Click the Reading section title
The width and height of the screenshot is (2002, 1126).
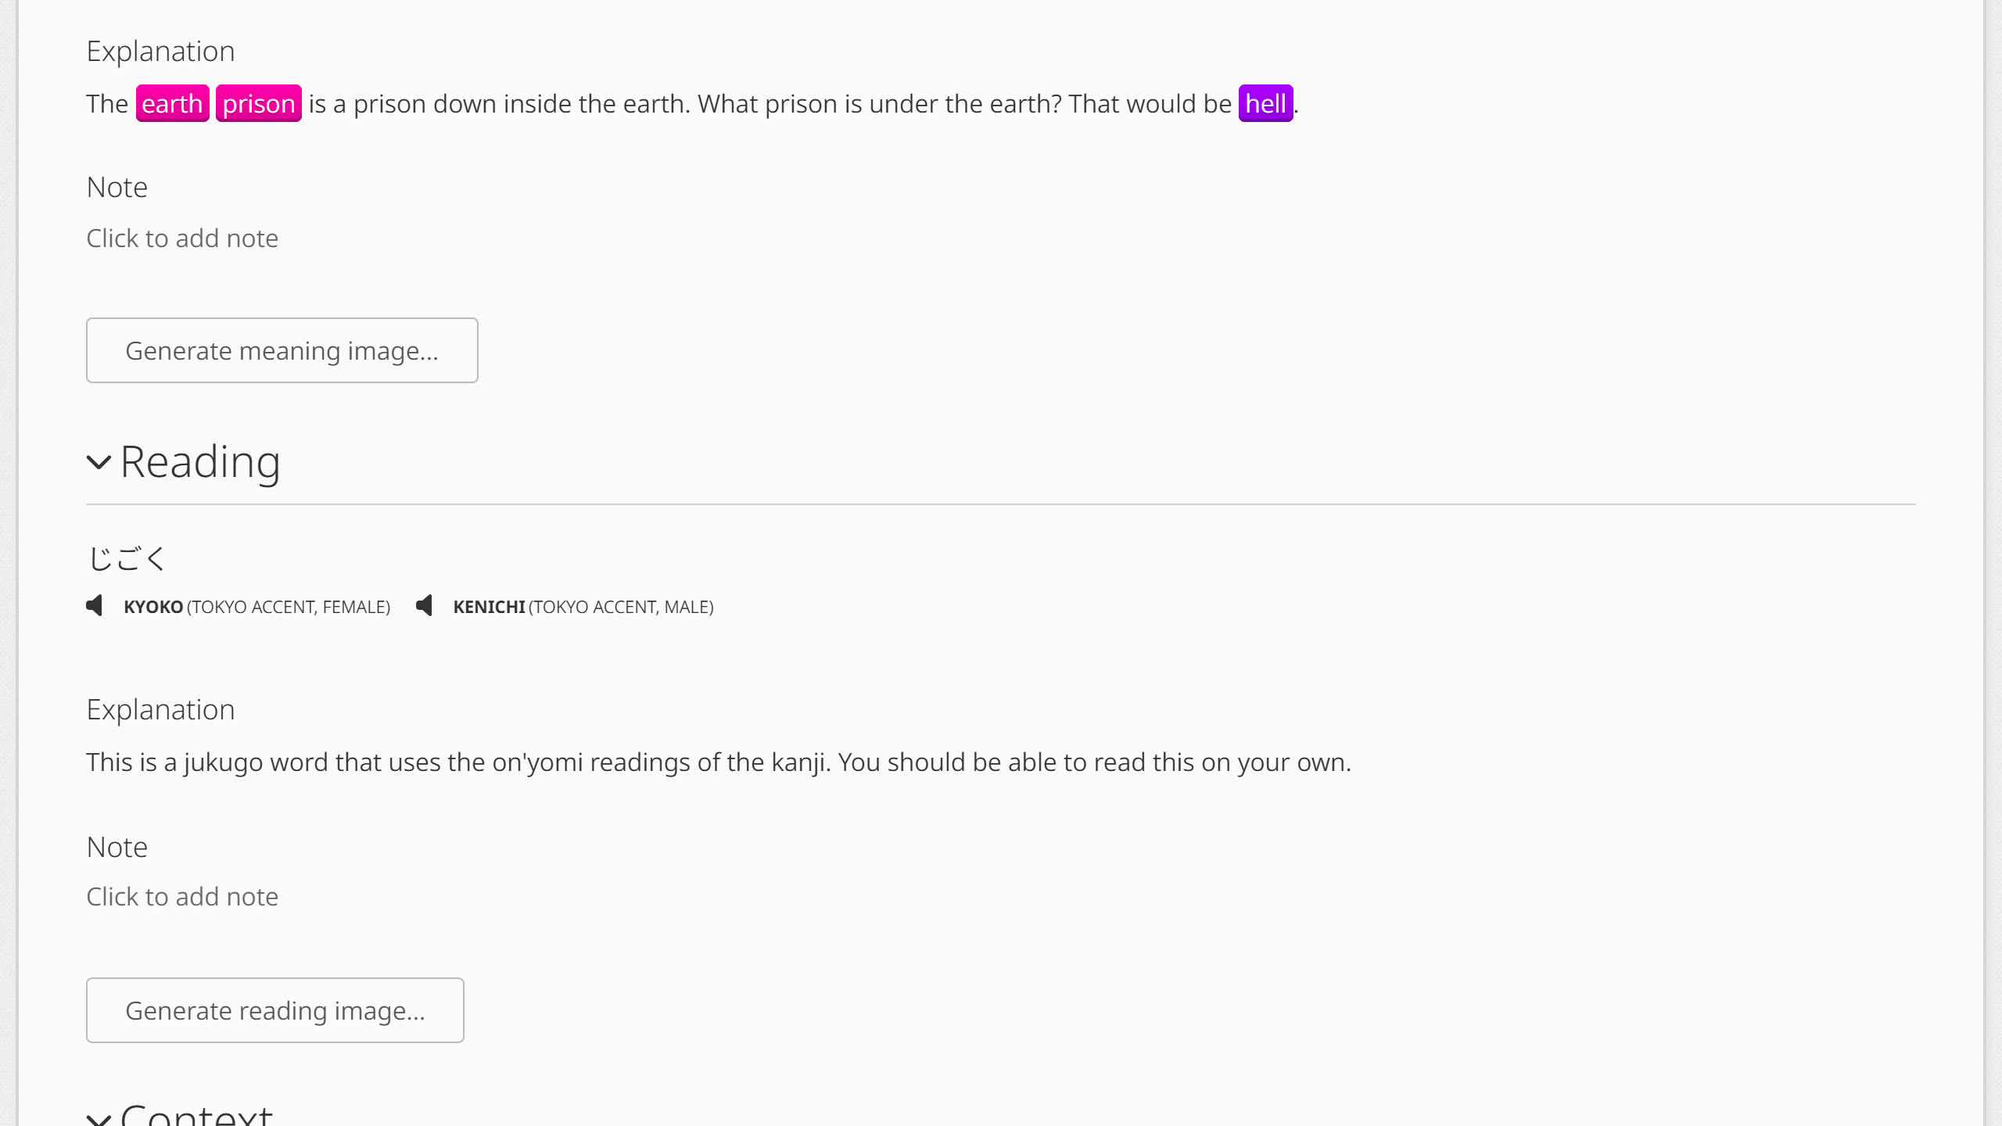point(200,461)
